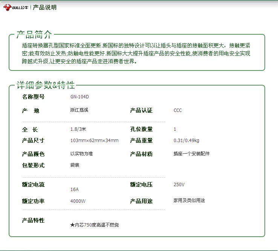Click the ★内芯750度高温不燃烧 feature text
Viewport: 278px width, 251px height.
[95, 225]
